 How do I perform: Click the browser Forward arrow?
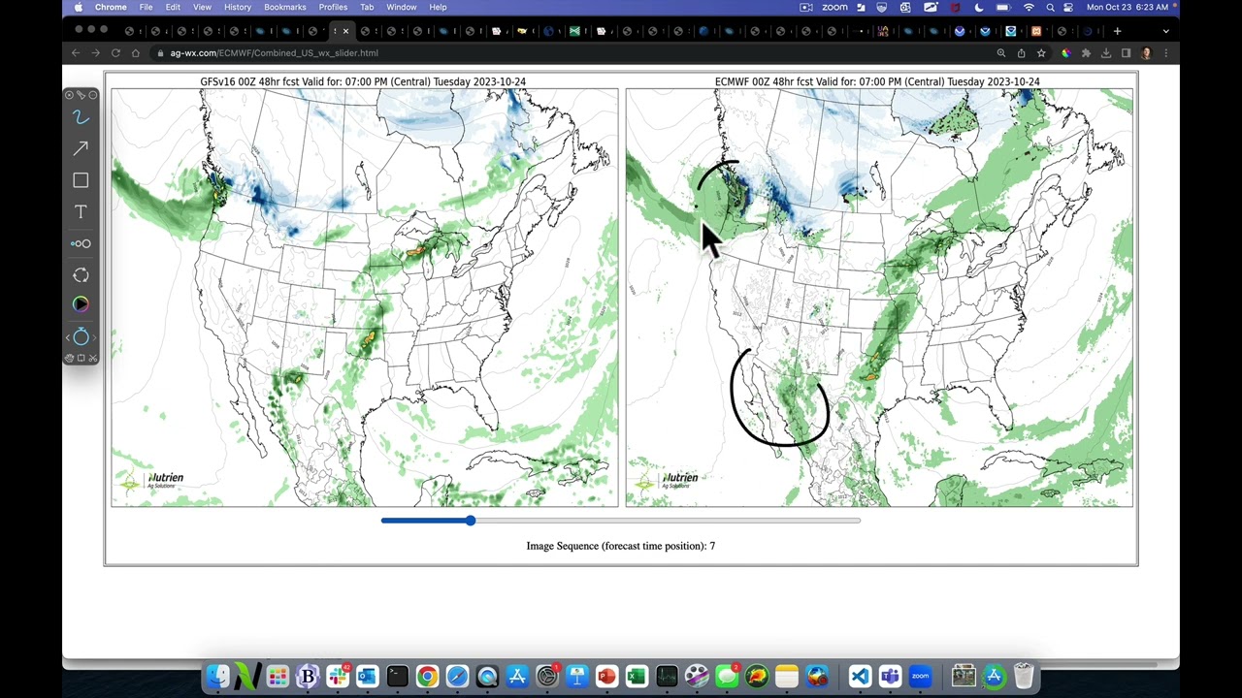tap(95, 53)
